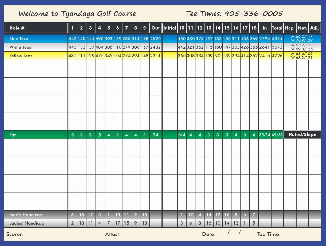
Task: Click the 'Initial' column header
Action: tap(170, 28)
